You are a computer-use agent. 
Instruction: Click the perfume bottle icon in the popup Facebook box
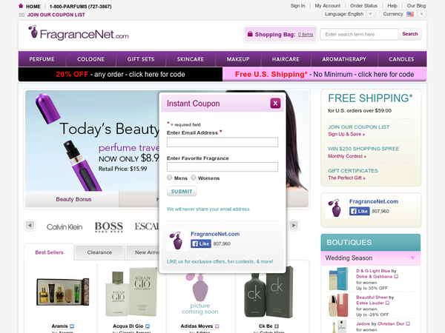[177, 240]
